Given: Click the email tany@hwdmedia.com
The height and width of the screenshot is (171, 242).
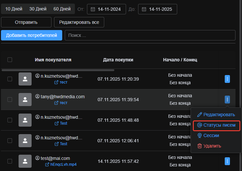Looking at the screenshot, I should click(63, 97).
